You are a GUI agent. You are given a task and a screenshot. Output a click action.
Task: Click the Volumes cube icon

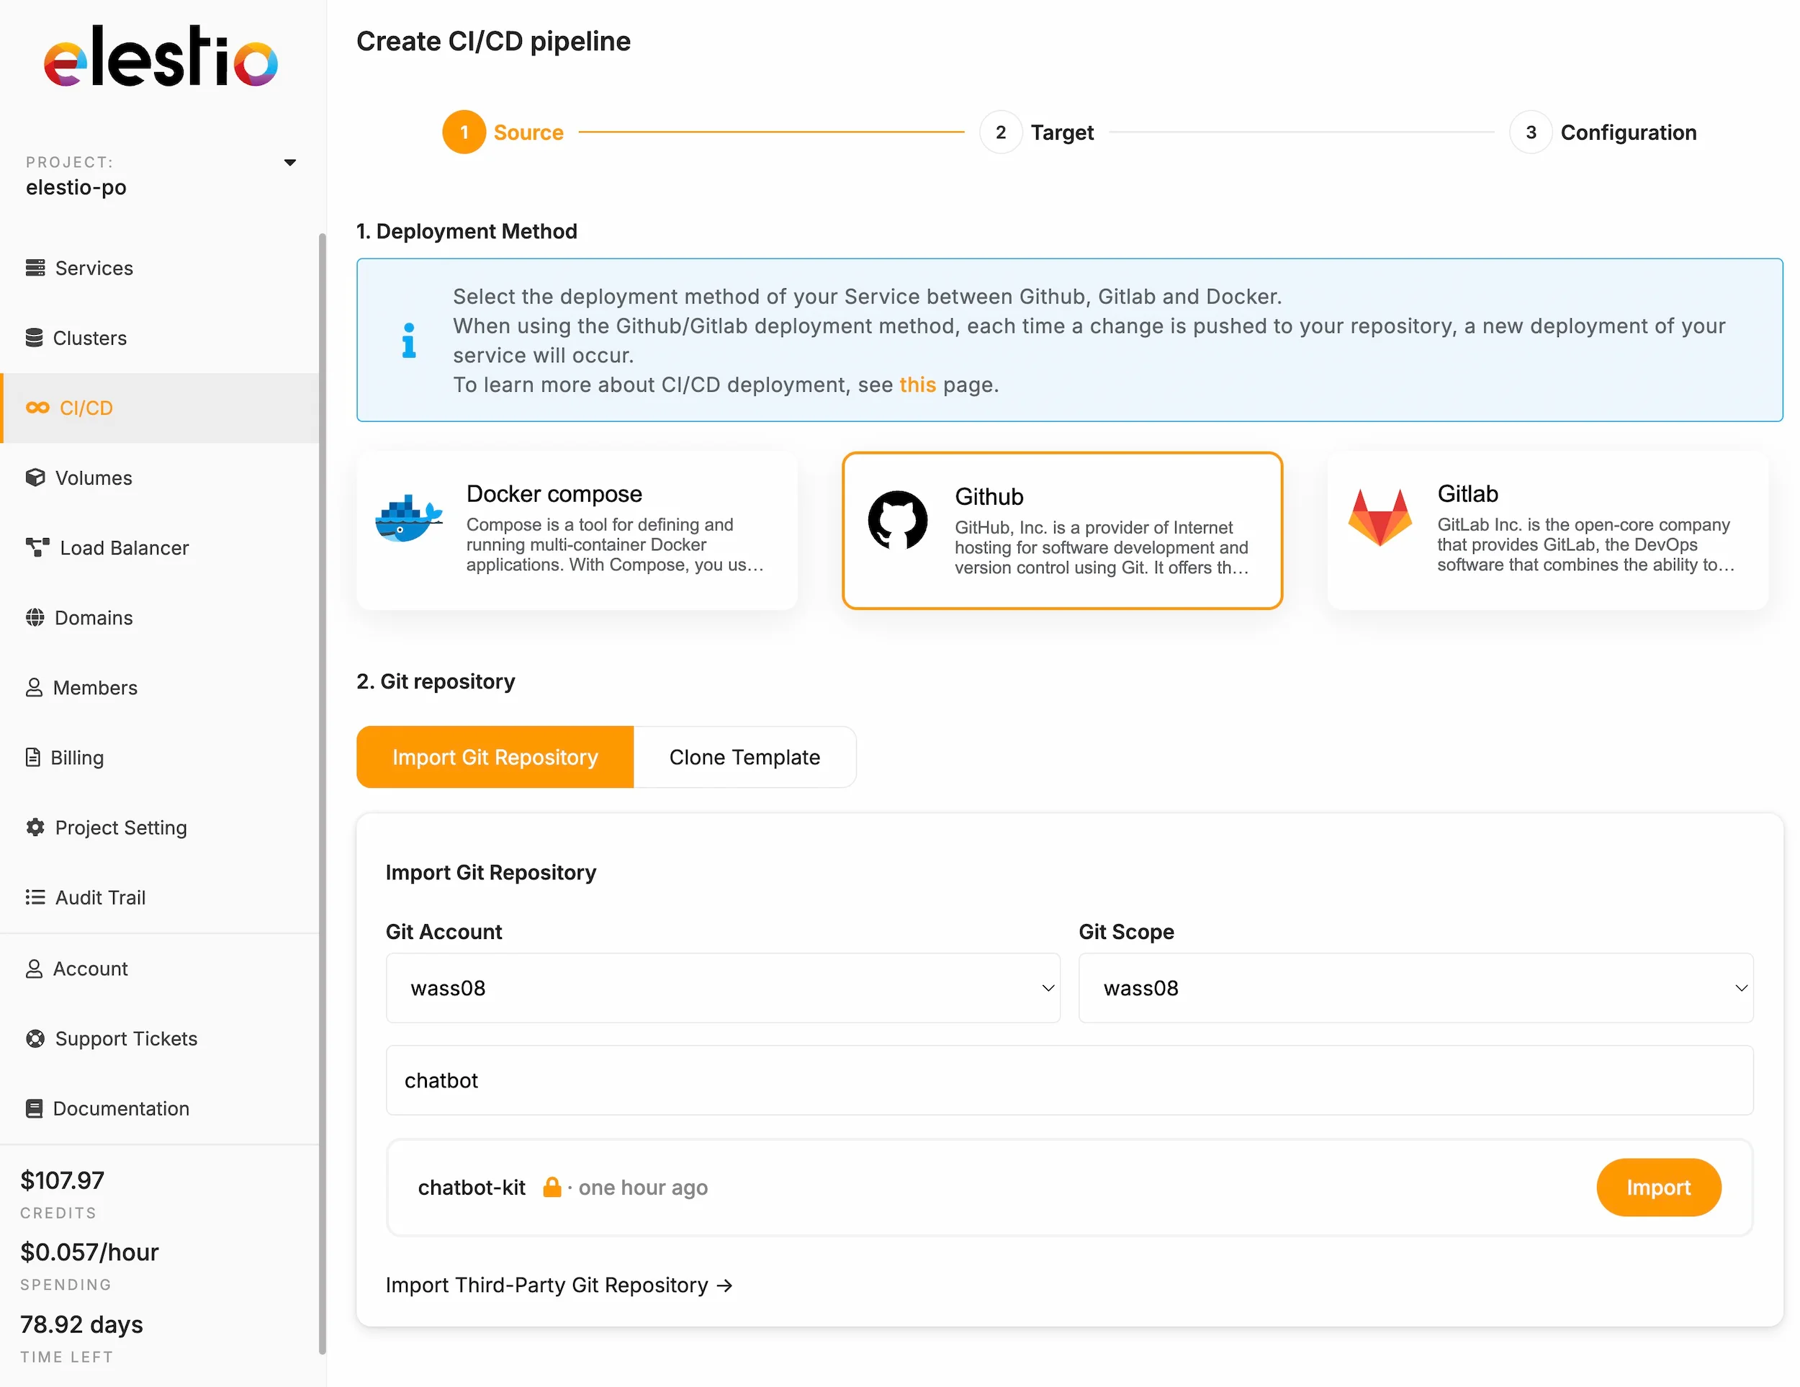click(x=35, y=478)
